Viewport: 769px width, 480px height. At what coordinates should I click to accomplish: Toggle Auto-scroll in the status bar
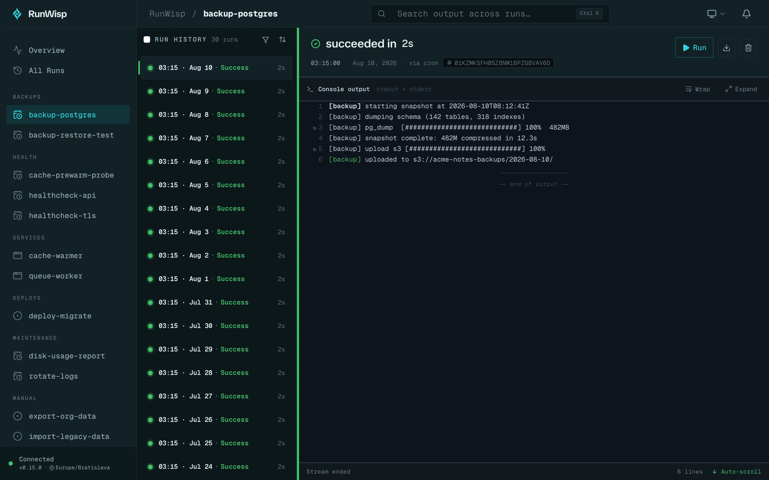pyautogui.click(x=737, y=472)
